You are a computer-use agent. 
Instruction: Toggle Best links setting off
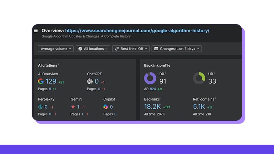click(131, 49)
